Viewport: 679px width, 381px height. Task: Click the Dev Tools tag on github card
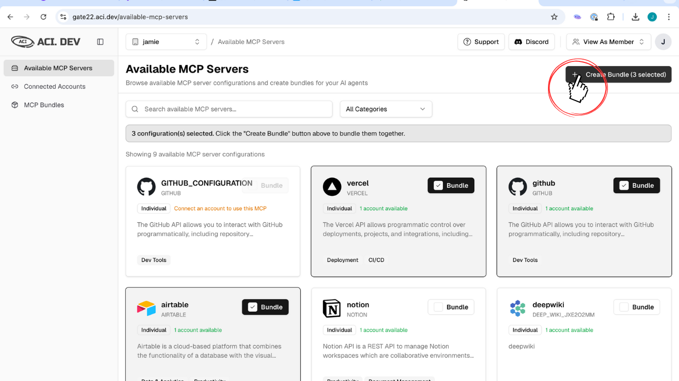525,260
